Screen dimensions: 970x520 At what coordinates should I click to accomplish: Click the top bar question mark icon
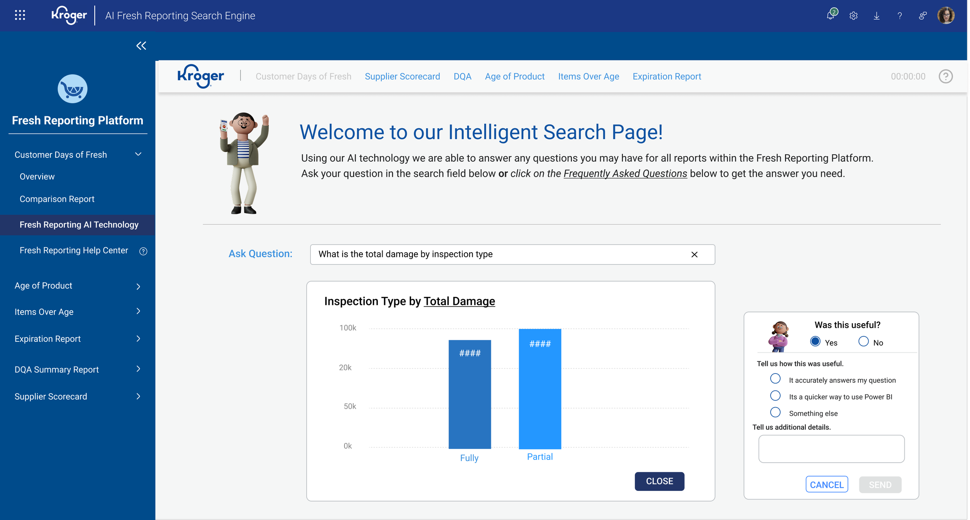pyautogui.click(x=899, y=16)
